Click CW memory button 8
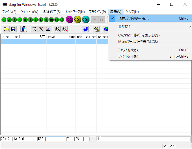 point(41,20)
